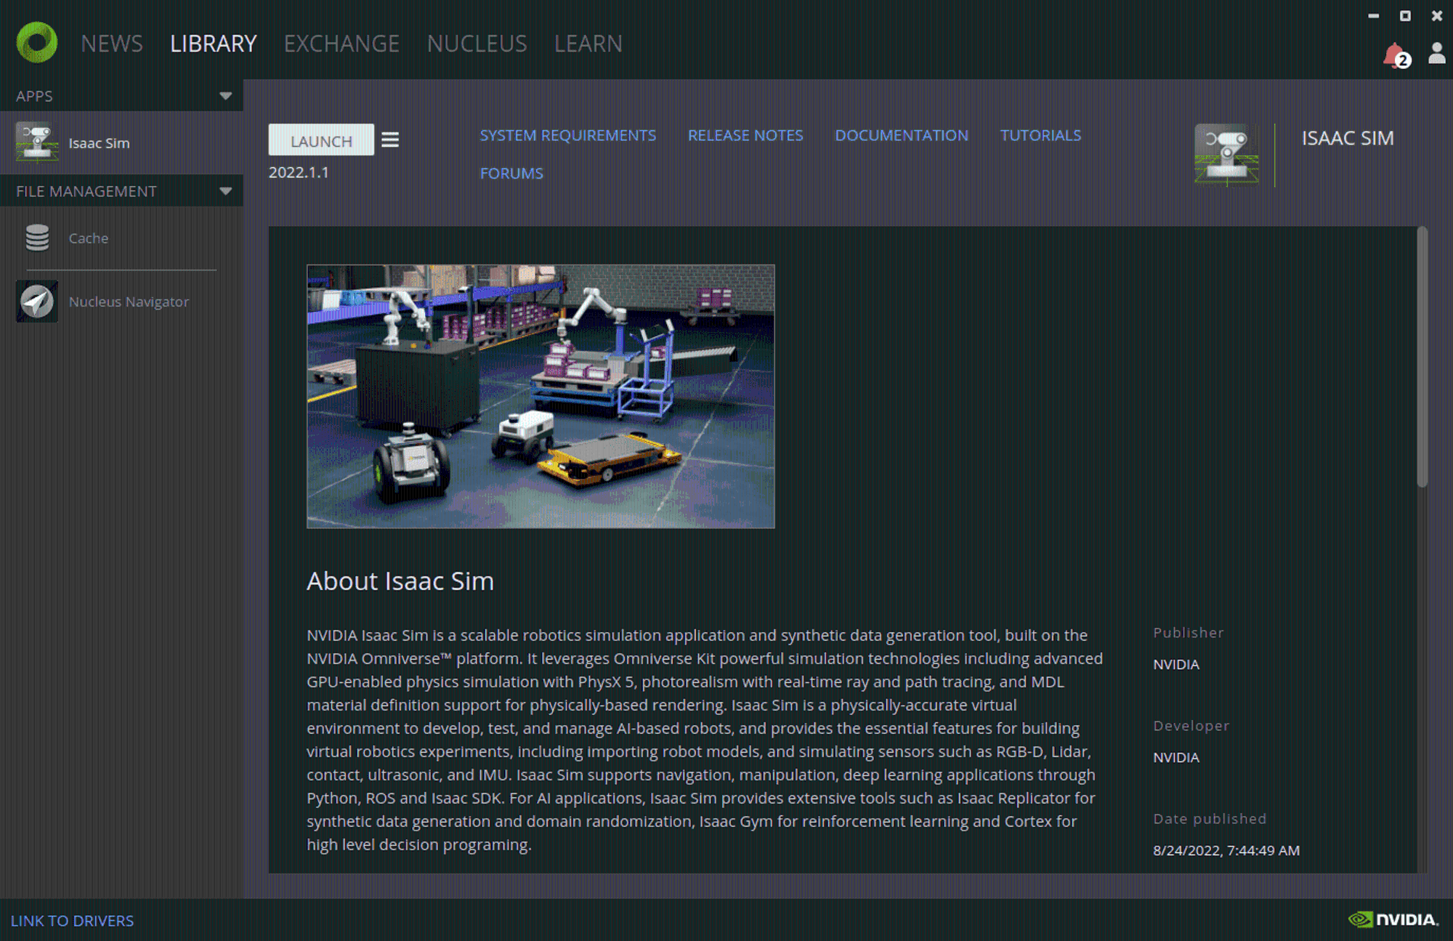
Task: Click the Omniverse logo icon
Action: [x=37, y=42]
